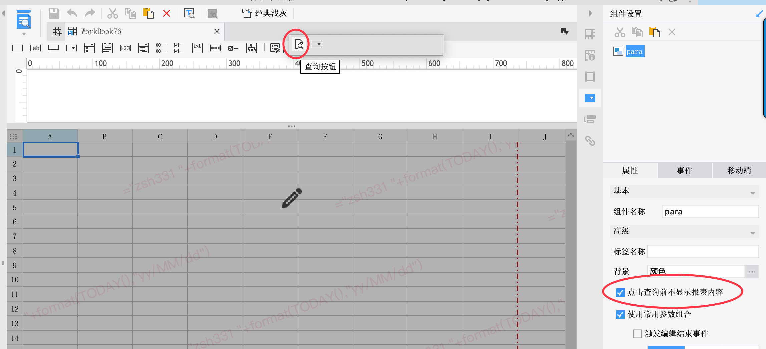
Task: Cut the component in 组件设置 panel
Action: point(620,32)
